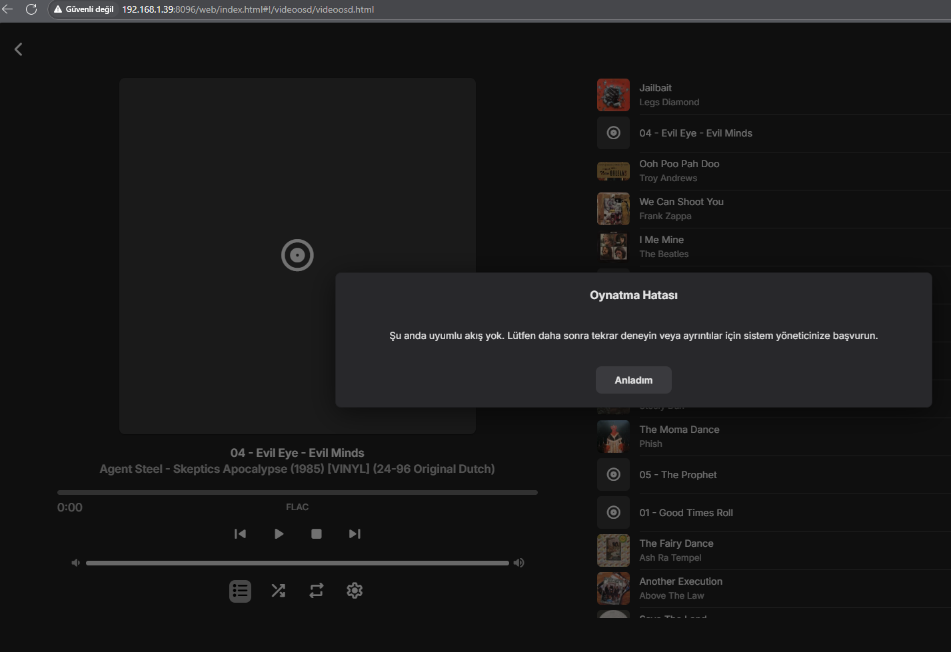Click the Another Execution album cover
The height and width of the screenshot is (652, 951).
(x=613, y=589)
